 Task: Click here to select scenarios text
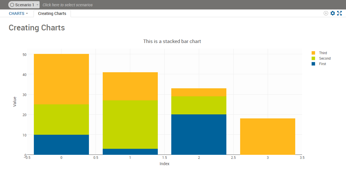coord(68,5)
